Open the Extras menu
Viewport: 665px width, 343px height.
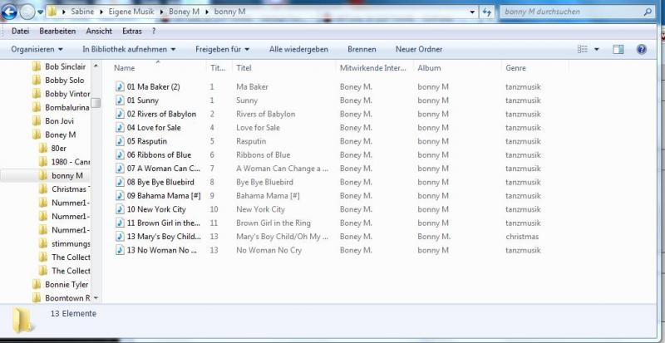pos(132,31)
